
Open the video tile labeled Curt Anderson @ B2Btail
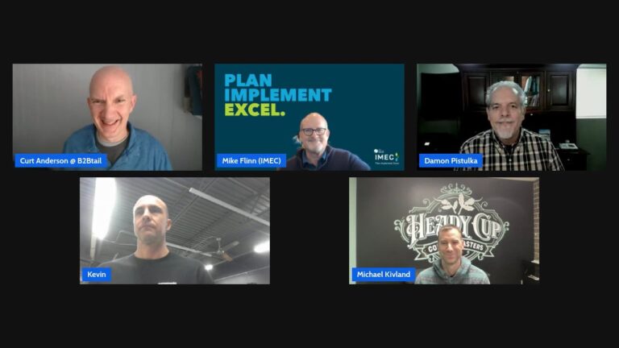[107, 117]
